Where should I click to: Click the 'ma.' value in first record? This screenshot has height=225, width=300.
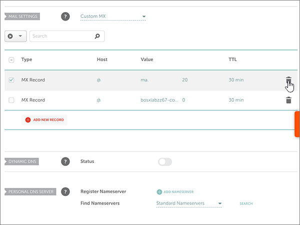[144, 80]
